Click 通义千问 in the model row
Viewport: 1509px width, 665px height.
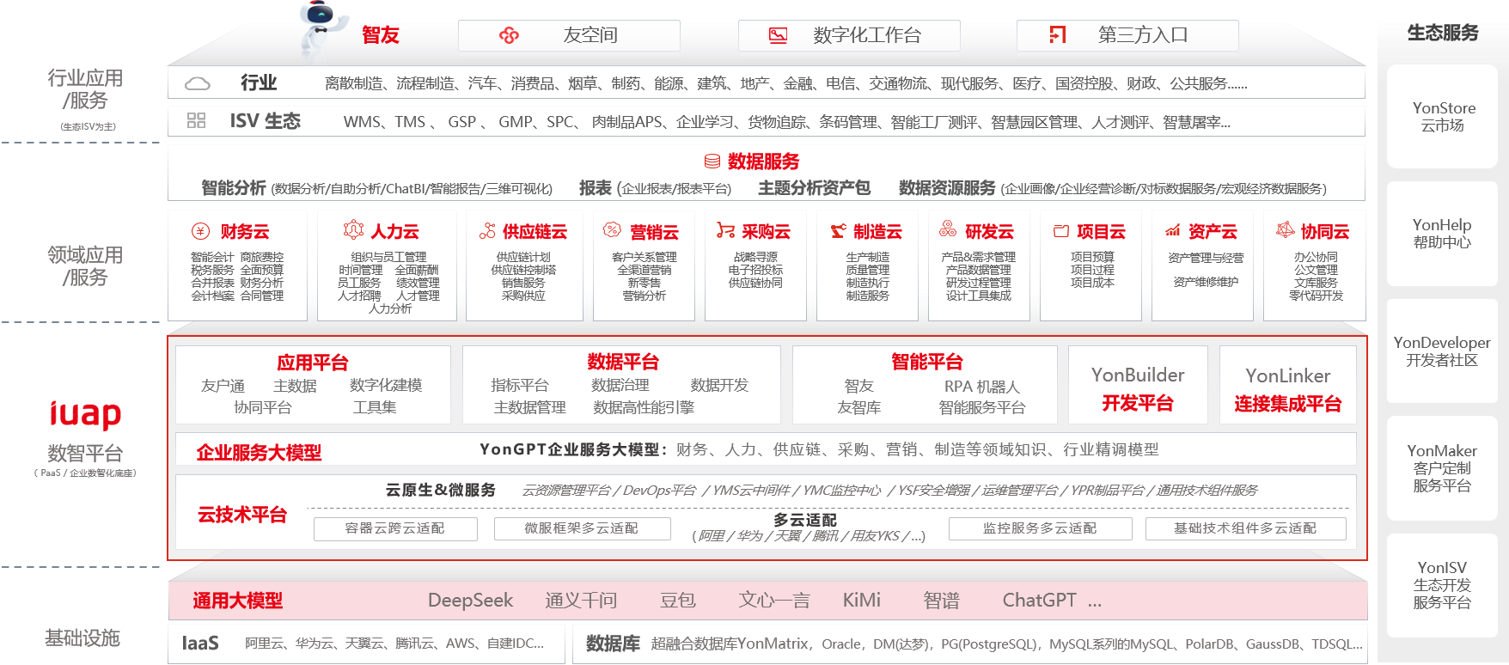tap(581, 601)
